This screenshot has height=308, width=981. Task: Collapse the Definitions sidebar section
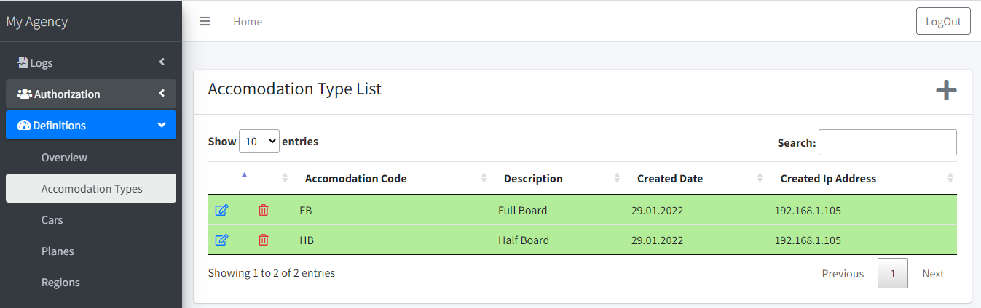pos(91,125)
